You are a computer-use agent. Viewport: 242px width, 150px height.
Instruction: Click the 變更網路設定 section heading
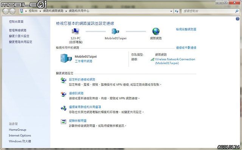65,73
